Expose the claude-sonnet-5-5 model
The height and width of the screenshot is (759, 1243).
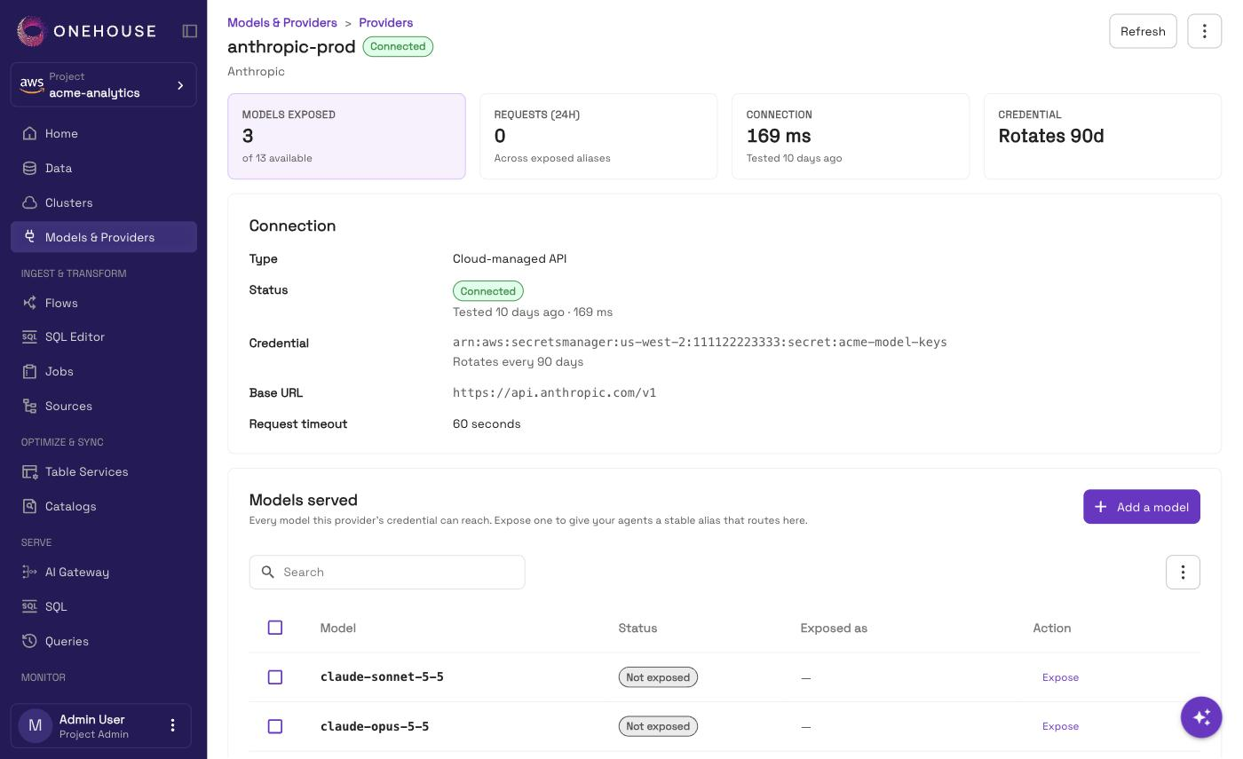tap(1060, 677)
